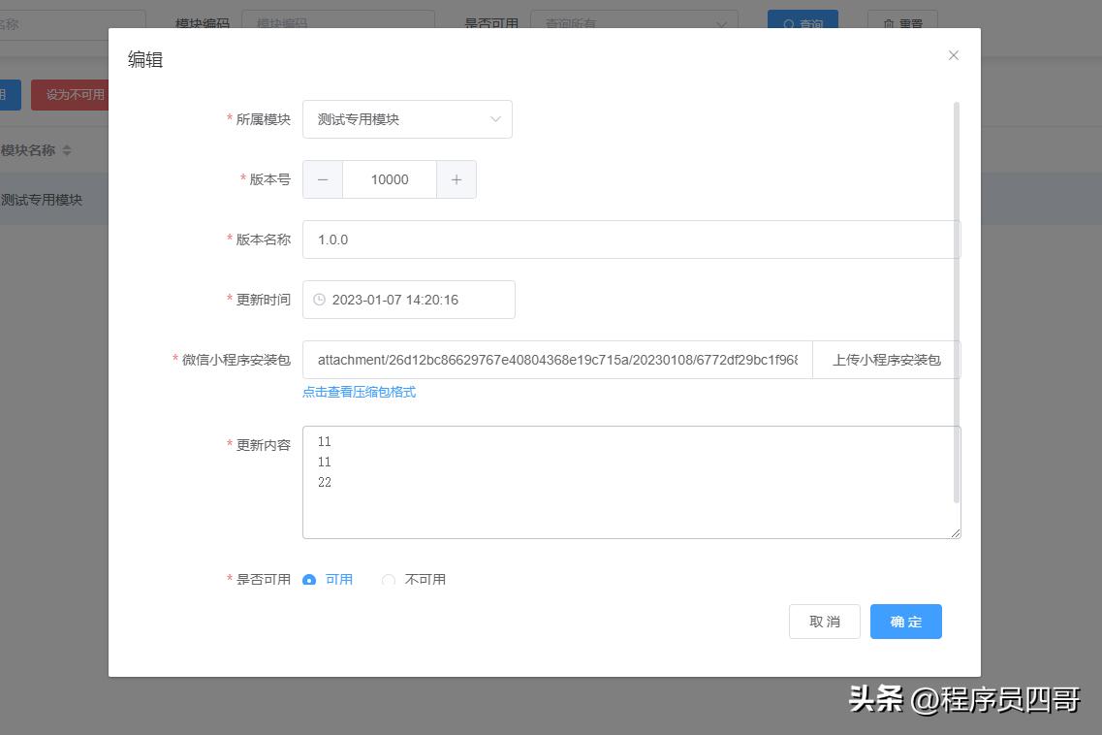Image resolution: width=1102 pixels, height=735 pixels.
Task: Click the plus icon to increase 版本号
Action: 457,179
